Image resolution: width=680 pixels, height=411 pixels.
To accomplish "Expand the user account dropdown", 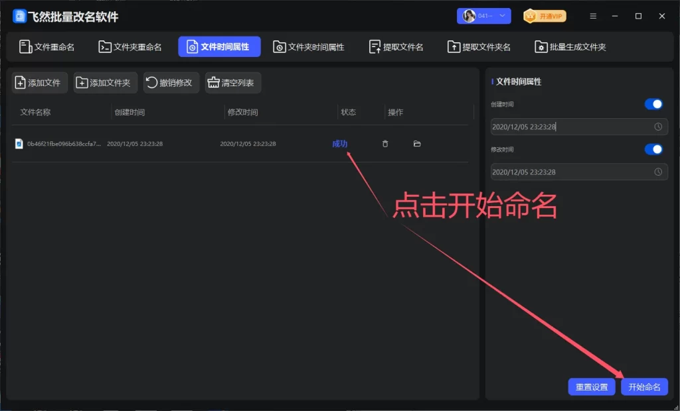I will point(483,16).
